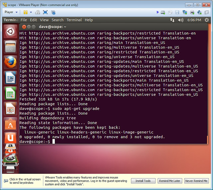Image resolution: width=213 pixels, height=190 pixels.
Task: Launch Firefox web browser
Action: pos(10,62)
